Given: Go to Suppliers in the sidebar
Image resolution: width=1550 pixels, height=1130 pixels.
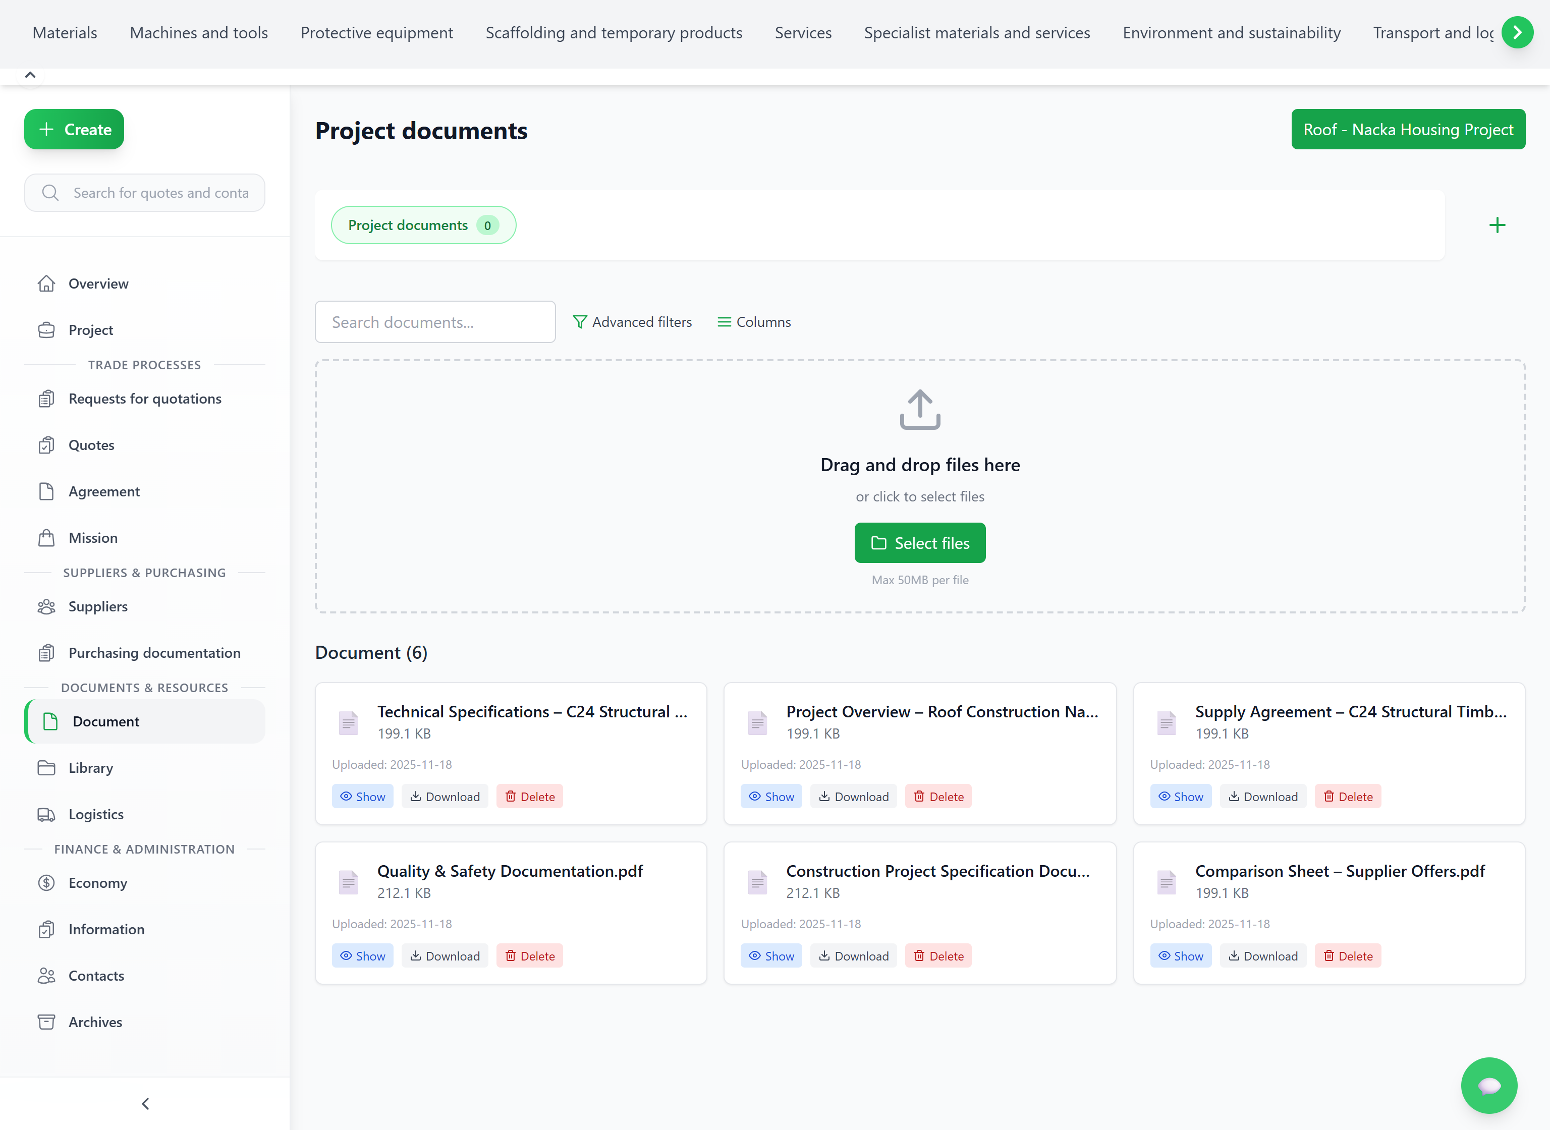Looking at the screenshot, I should 98,607.
